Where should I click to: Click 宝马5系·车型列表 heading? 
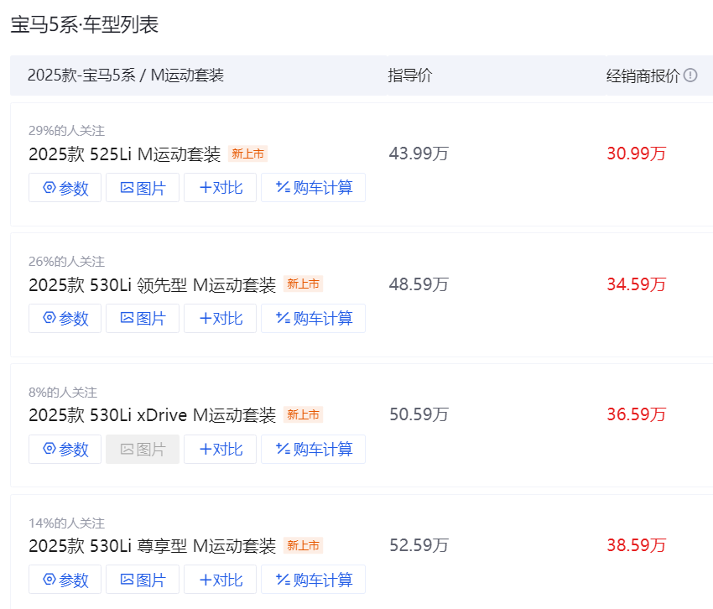pos(85,24)
